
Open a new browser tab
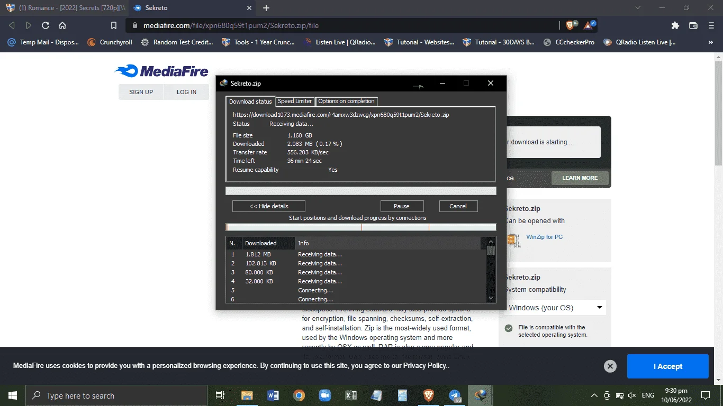pos(266,8)
